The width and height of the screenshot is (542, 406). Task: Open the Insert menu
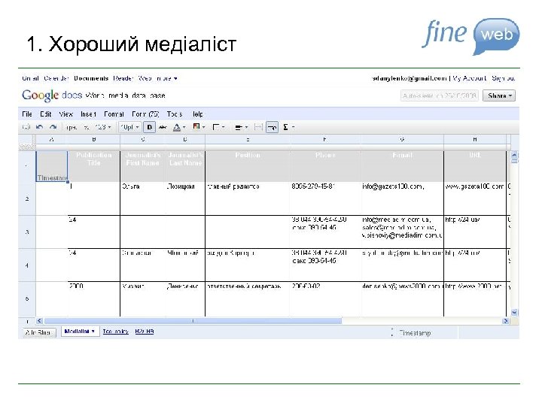point(88,114)
